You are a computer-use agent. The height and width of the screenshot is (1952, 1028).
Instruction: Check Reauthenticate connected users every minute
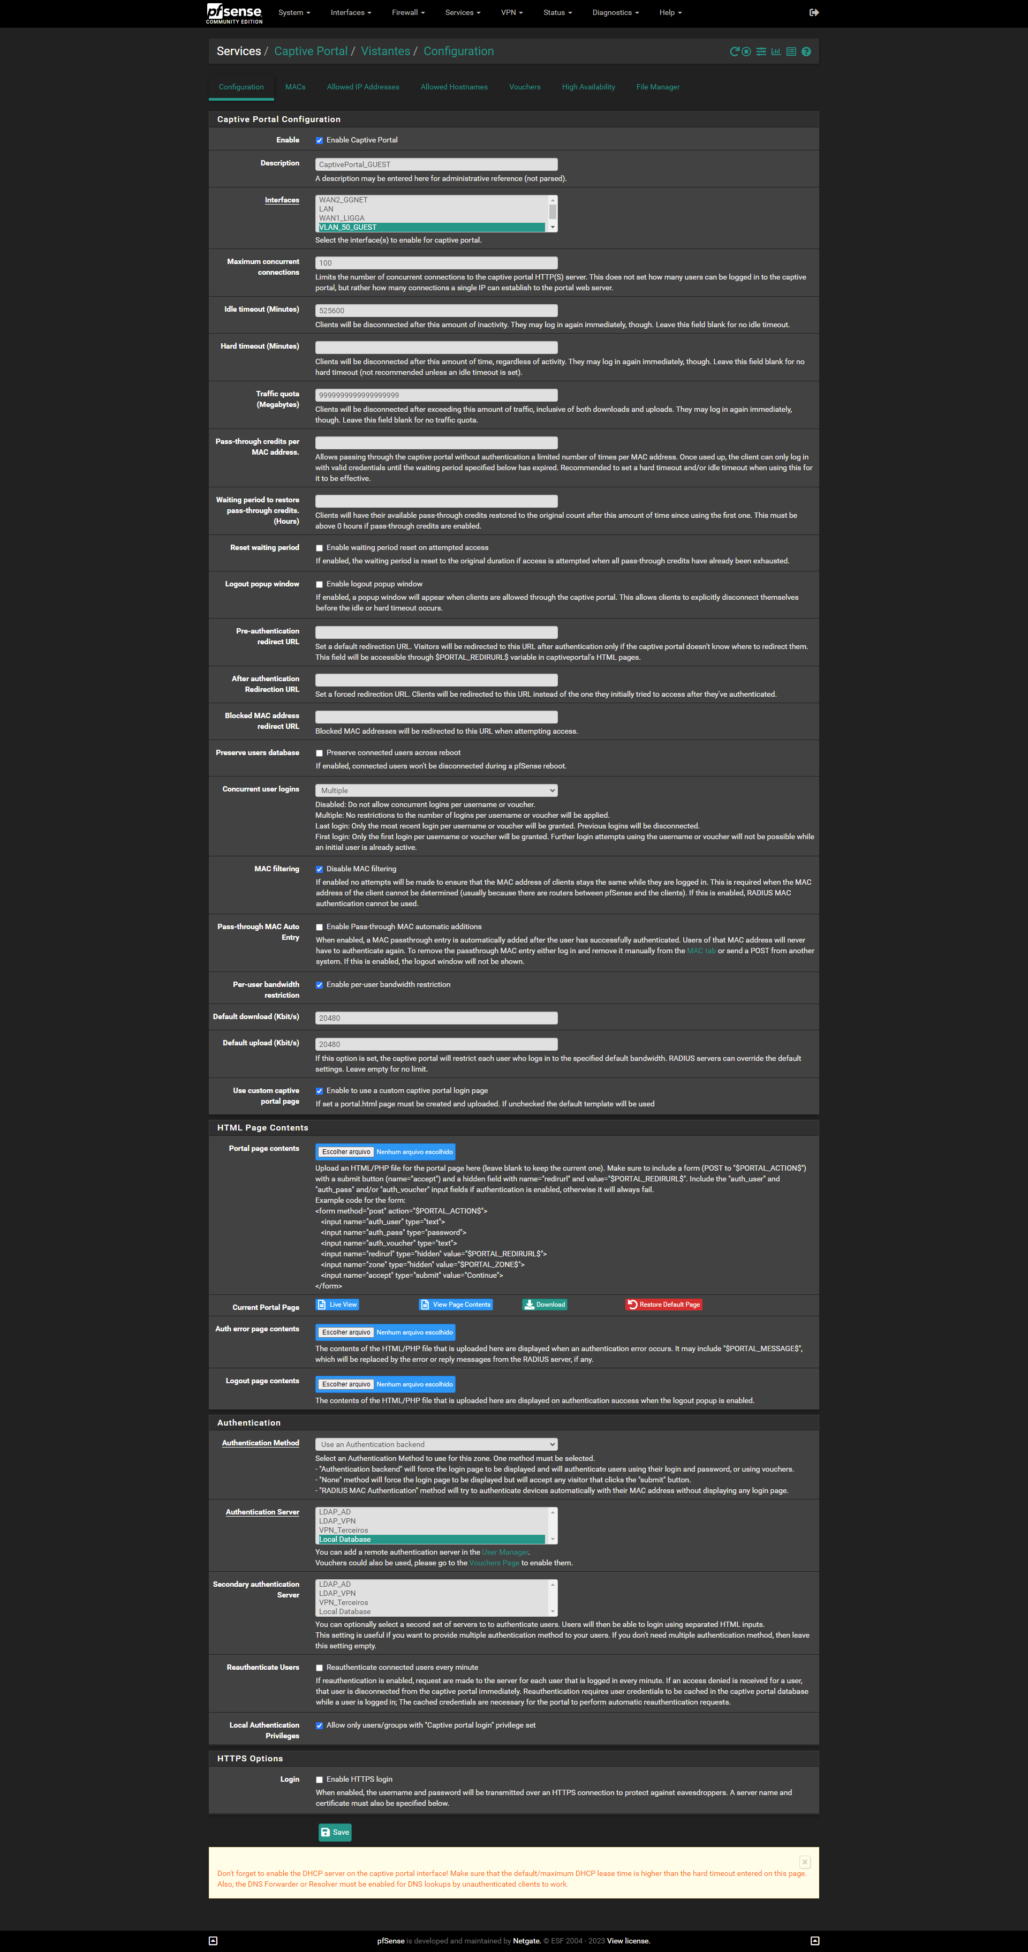[319, 1668]
